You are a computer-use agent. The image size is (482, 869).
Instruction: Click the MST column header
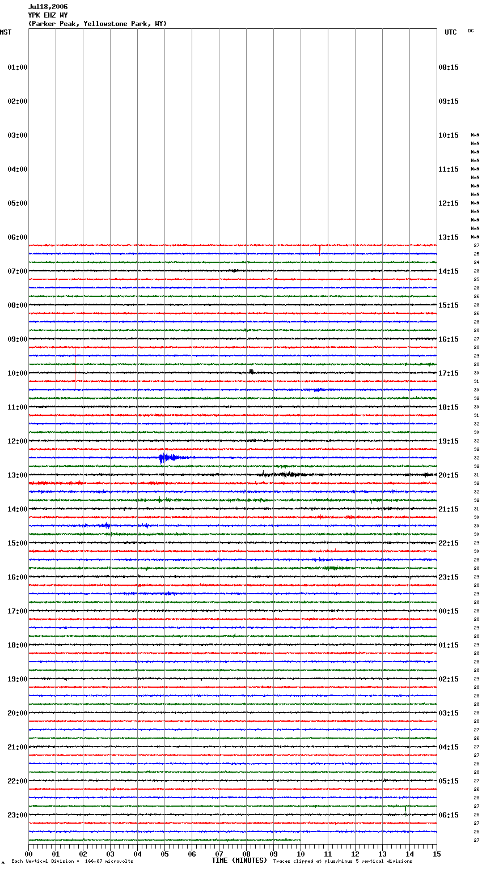pos(6,32)
